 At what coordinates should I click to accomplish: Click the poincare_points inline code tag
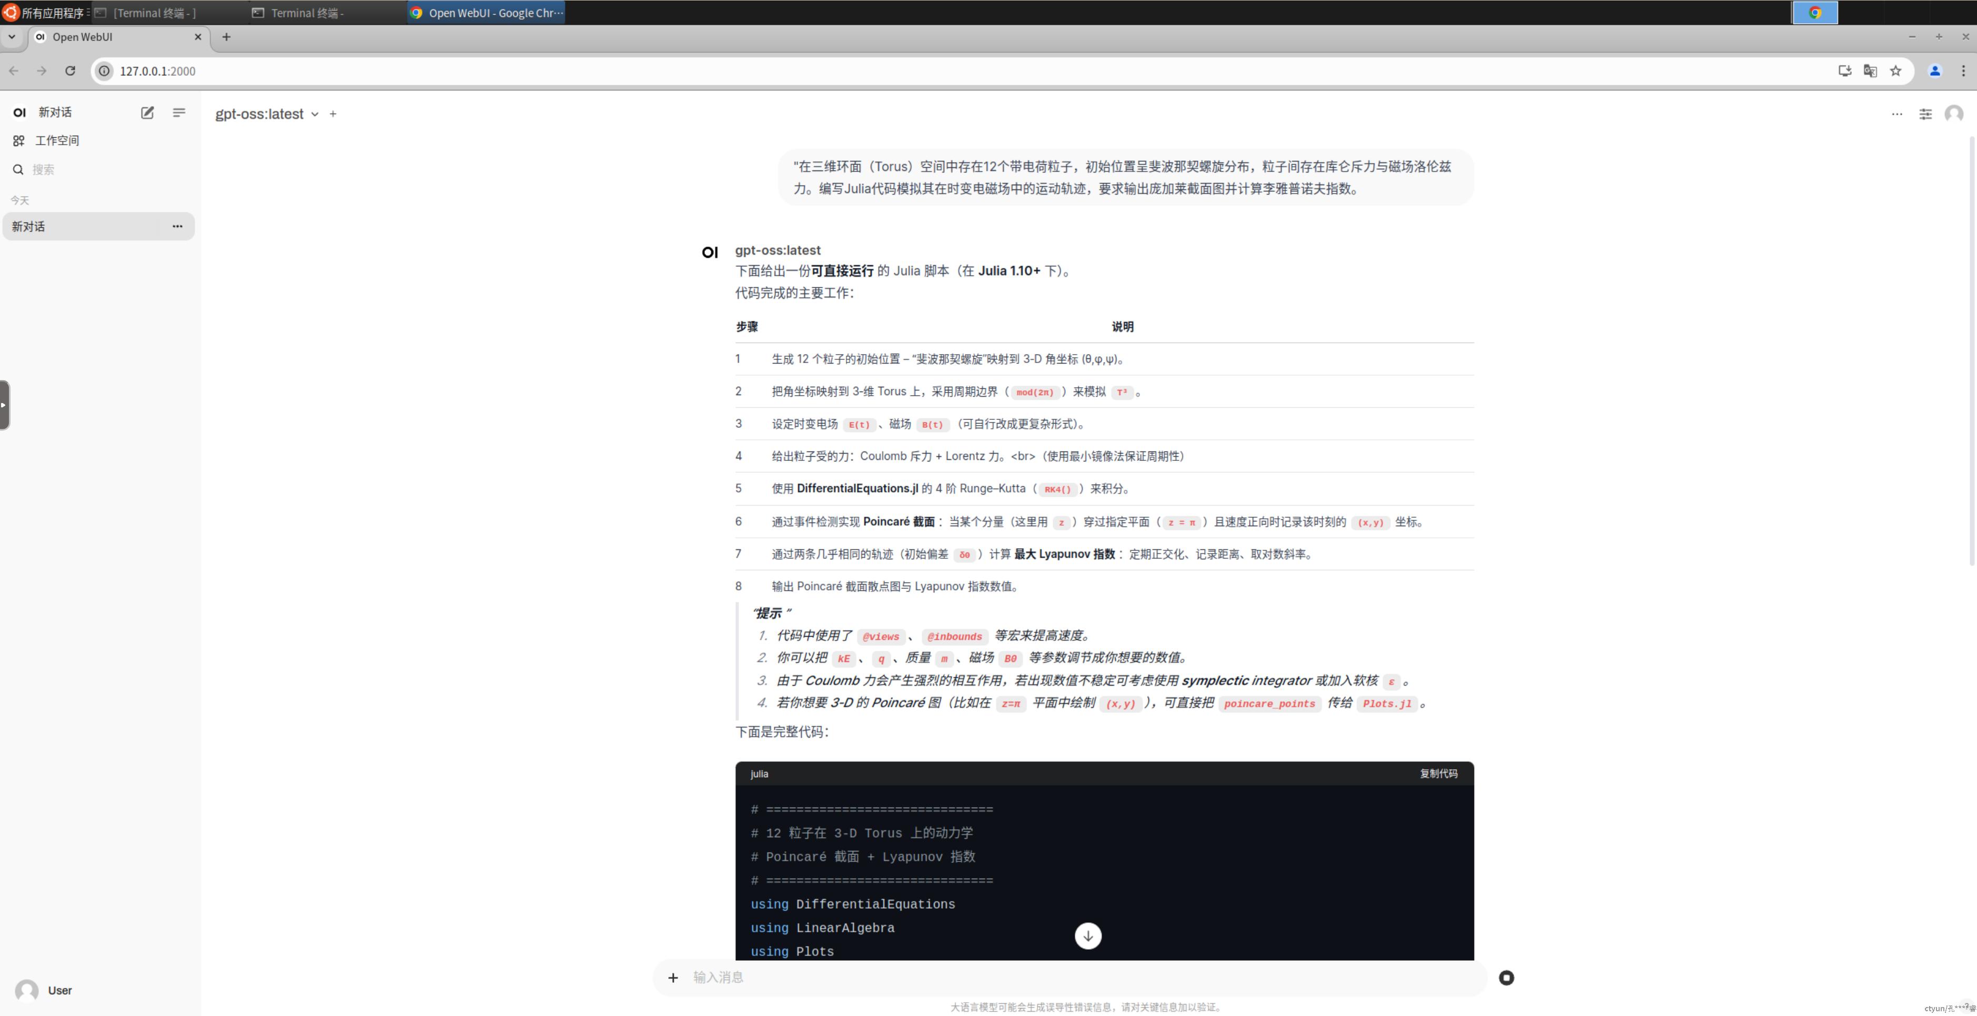[x=1269, y=703]
